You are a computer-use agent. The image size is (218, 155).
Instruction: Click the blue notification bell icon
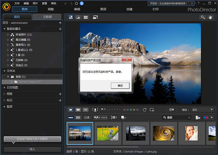coord(82,3)
